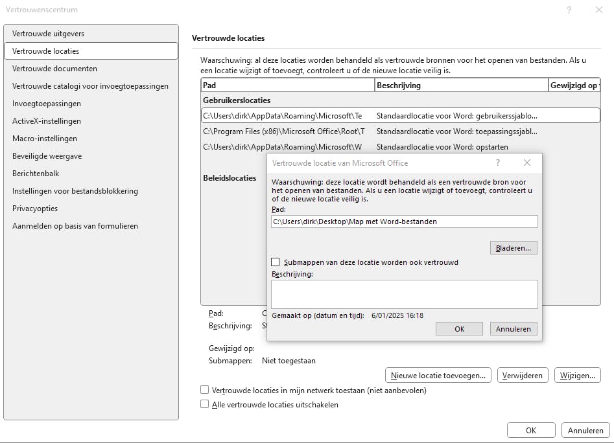Select Privacyopties

(91, 209)
